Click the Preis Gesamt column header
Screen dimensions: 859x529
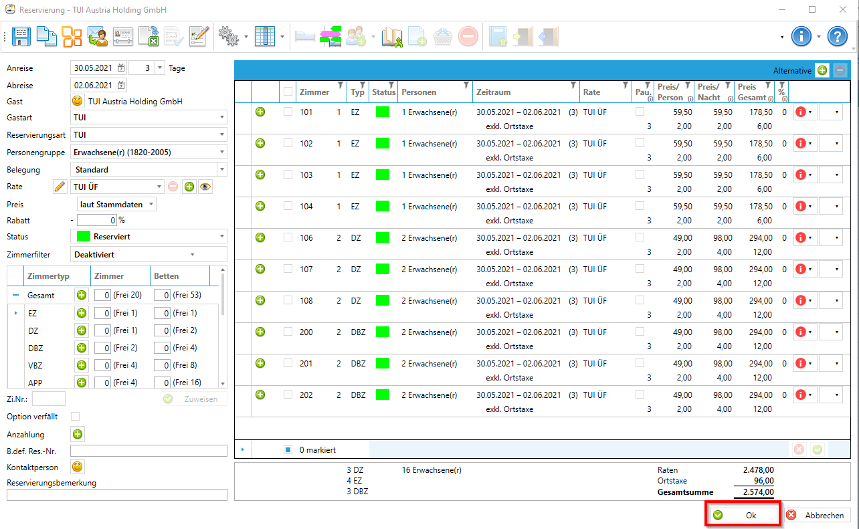[754, 92]
